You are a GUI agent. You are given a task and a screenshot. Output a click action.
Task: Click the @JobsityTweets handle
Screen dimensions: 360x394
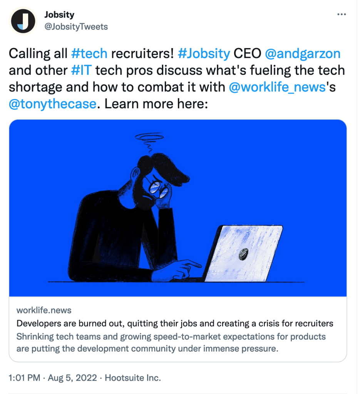pos(76,27)
